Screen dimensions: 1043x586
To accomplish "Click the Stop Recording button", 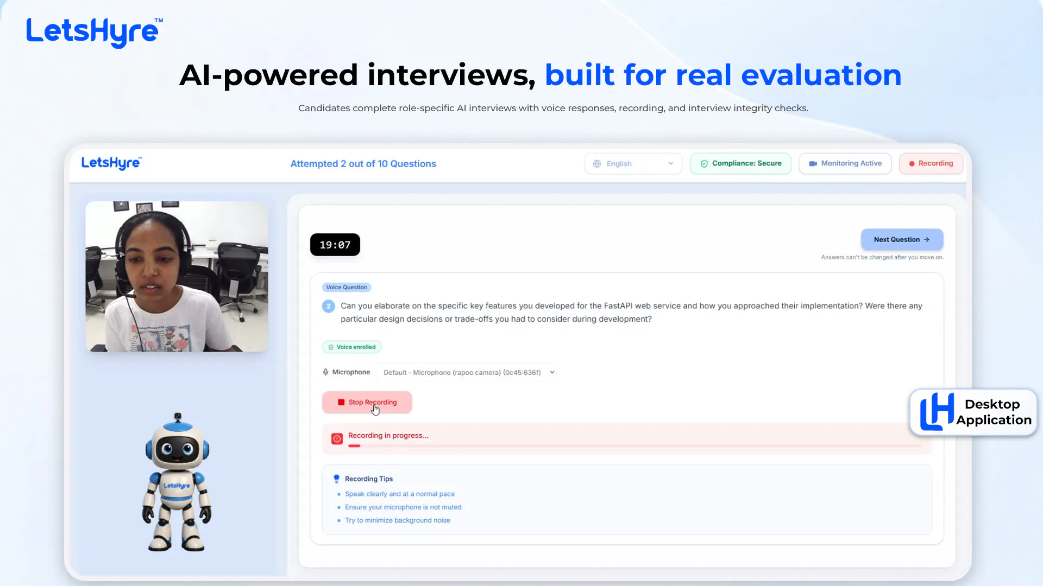I will [367, 402].
